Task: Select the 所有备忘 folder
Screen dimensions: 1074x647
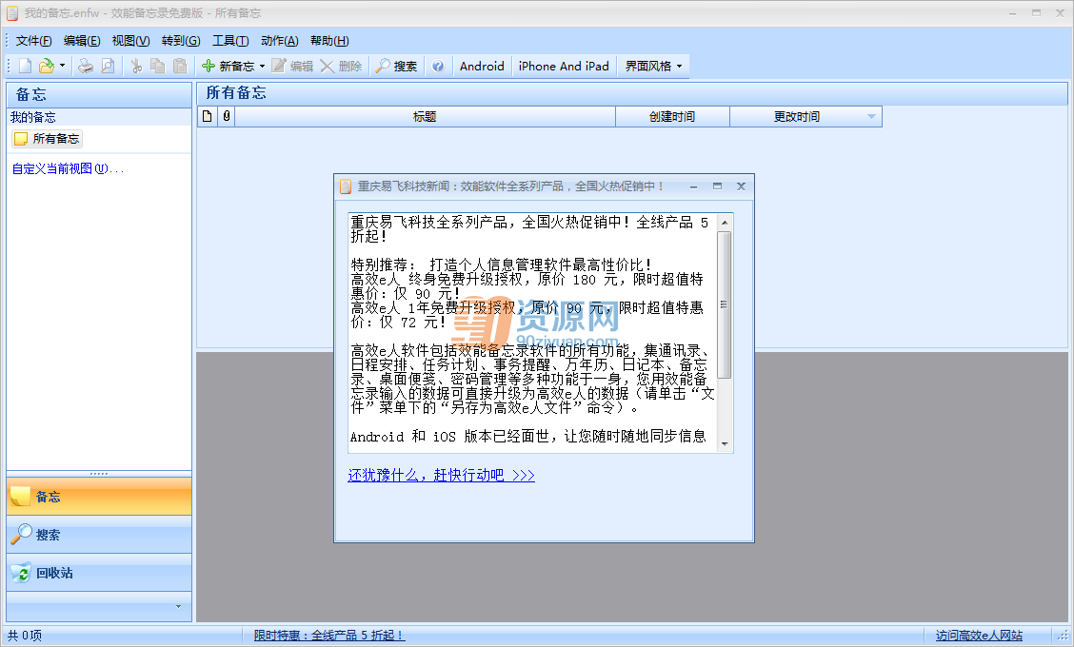Action: [48, 138]
